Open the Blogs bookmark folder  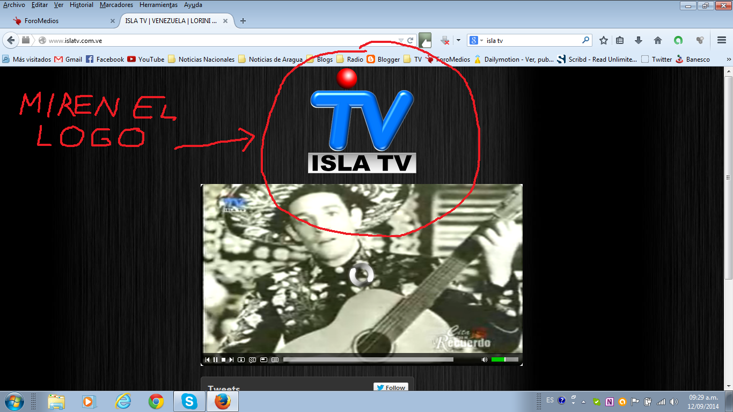[x=320, y=60]
